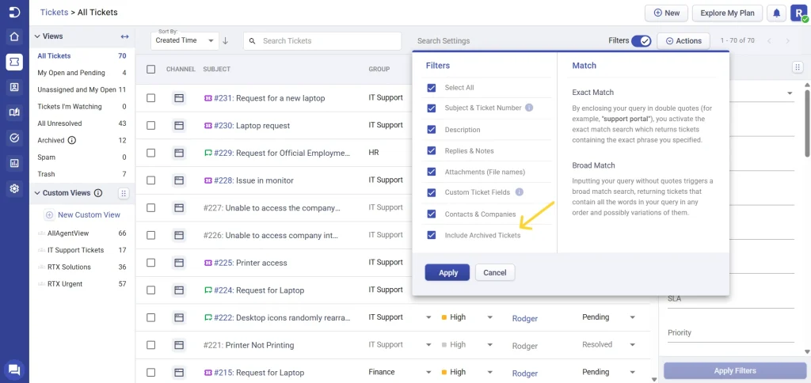Open status dropdown for ticket #221 Resolved
The width and height of the screenshot is (811, 383).
pyautogui.click(x=632, y=345)
